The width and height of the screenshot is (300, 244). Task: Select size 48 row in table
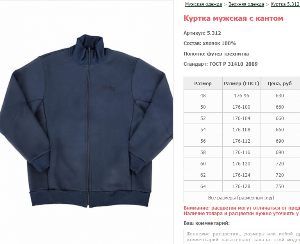[242, 95]
